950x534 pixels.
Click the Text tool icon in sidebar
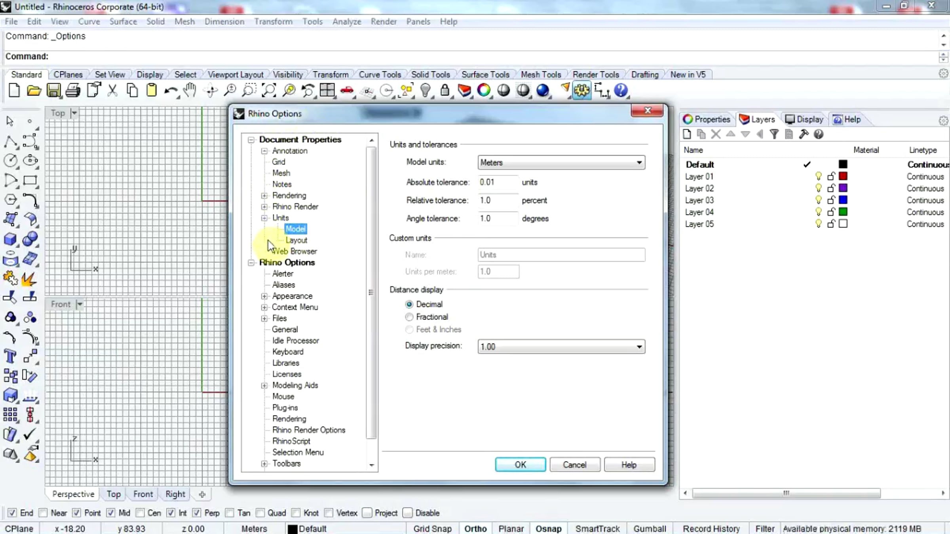click(x=10, y=356)
